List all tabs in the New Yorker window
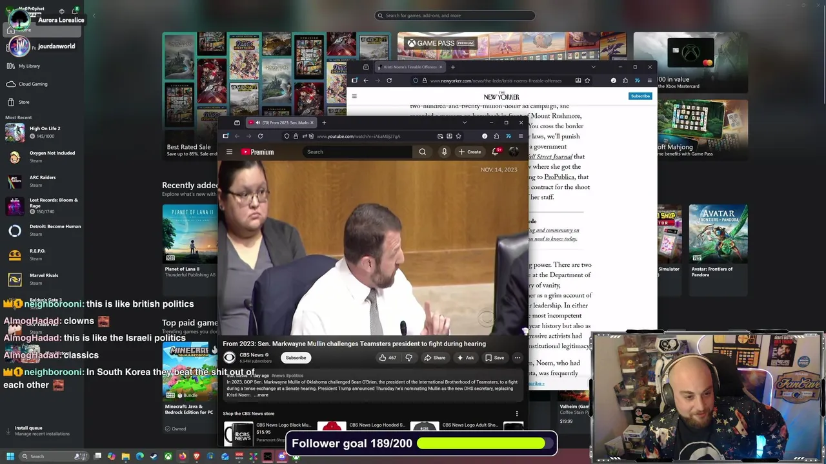This screenshot has height=464, width=826. point(593,67)
